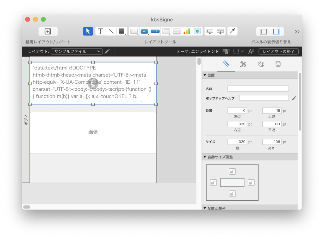Toggle the right inspector panel display
The height and width of the screenshot is (239, 324).
coord(277,32)
